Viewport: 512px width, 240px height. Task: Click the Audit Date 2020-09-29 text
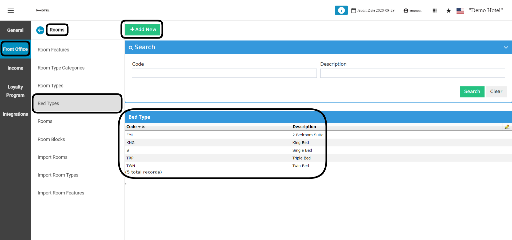[376, 11]
